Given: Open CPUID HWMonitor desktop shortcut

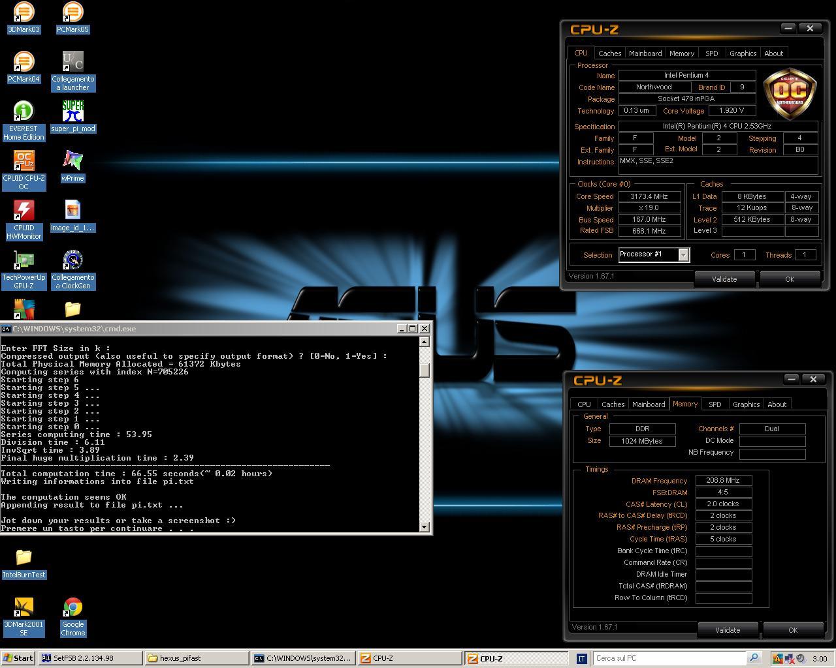Looking at the screenshot, I should pos(24,220).
